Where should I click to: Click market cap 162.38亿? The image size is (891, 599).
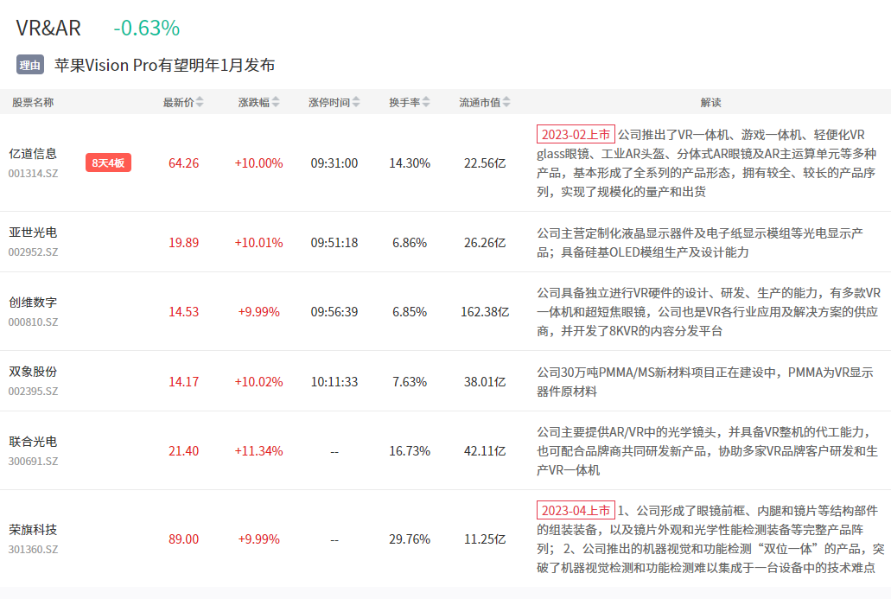tap(485, 312)
